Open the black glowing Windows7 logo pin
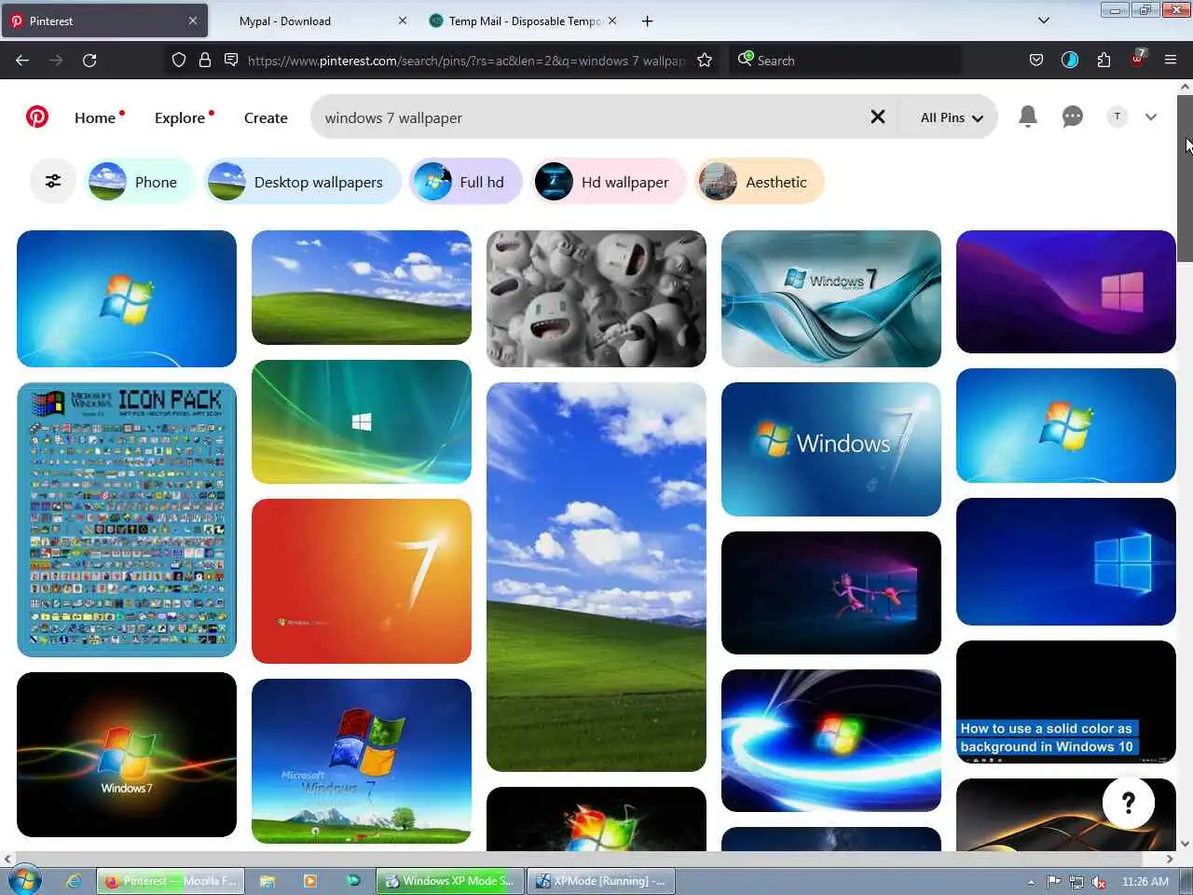The height and width of the screenshot is (895, 1193). [x=127, y=754]
